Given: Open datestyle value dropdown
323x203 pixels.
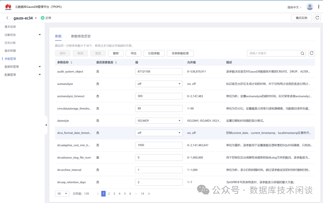Looking at the screenshot, I should click(159, 121).
